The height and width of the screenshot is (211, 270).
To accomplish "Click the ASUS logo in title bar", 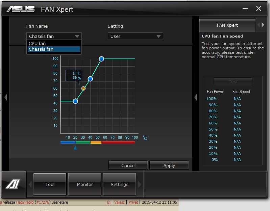I will 21,9.
